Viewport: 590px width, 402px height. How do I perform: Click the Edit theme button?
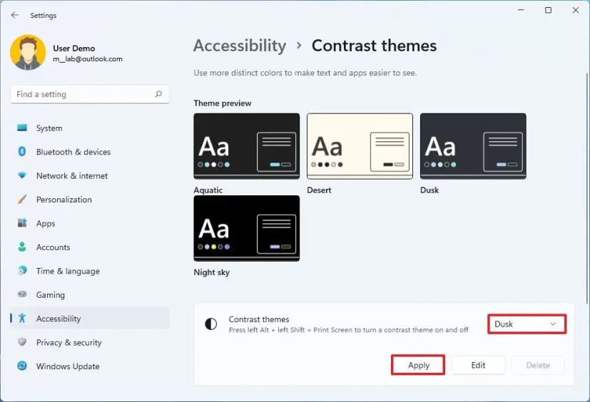(x=478, y=365)
